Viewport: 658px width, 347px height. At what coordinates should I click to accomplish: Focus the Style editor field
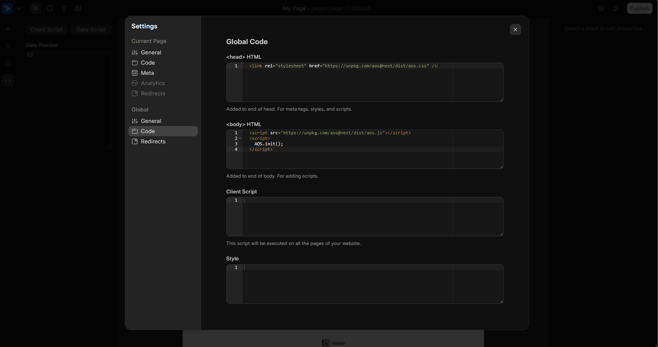(365, 284)
